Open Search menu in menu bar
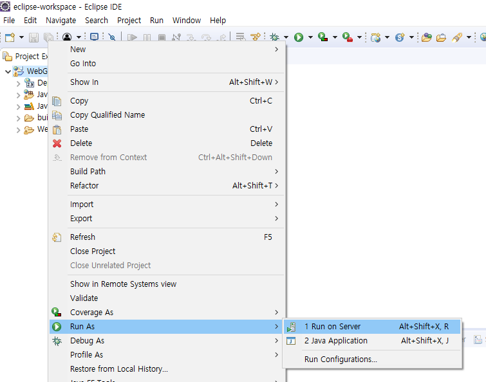Viewport: 486px width, 382px height. (x=97, y=21)
